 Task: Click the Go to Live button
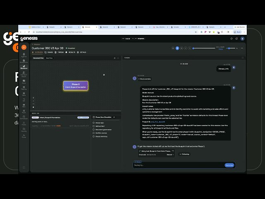pos(229,165)
